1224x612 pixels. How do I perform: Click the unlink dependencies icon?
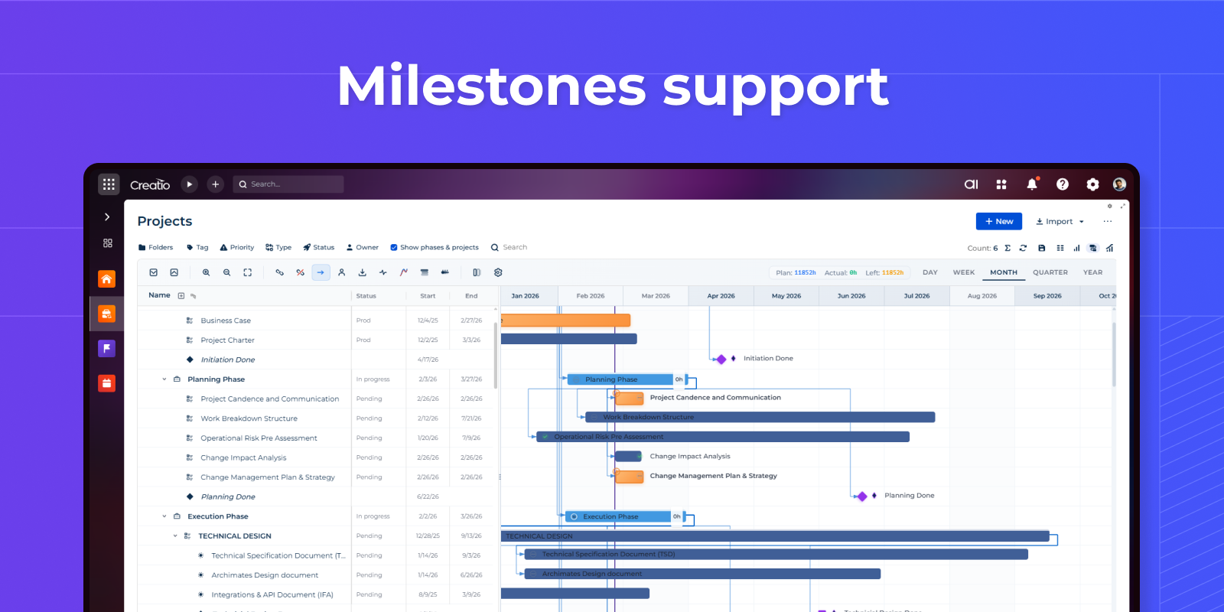(x=300, y=272)
